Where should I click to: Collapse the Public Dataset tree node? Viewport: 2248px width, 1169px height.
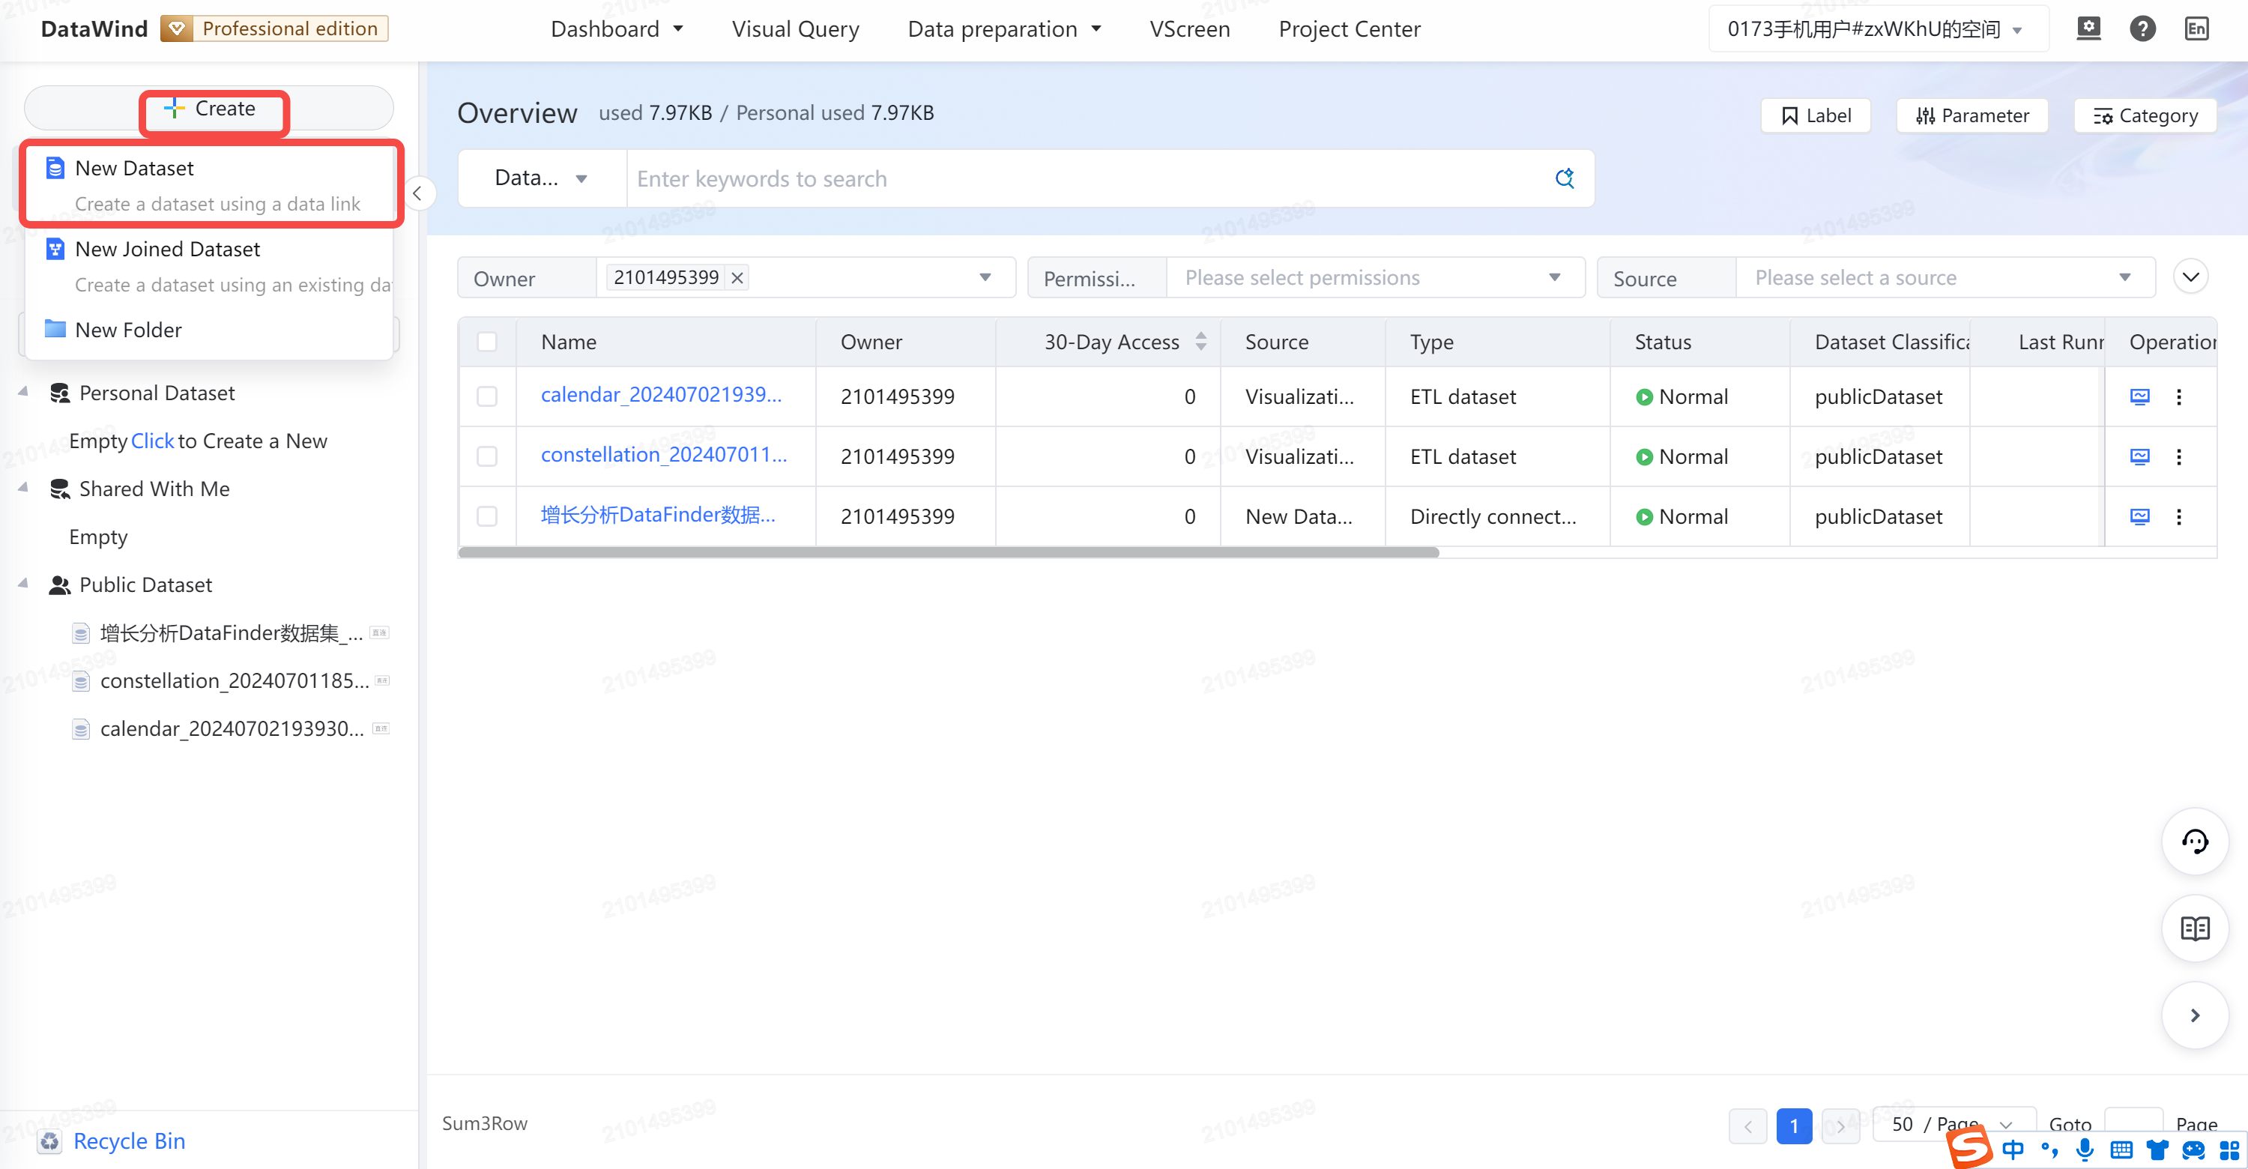tap(23, 584)
